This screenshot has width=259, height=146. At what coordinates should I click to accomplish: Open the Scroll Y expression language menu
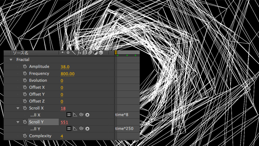click(x=88, y=129)
